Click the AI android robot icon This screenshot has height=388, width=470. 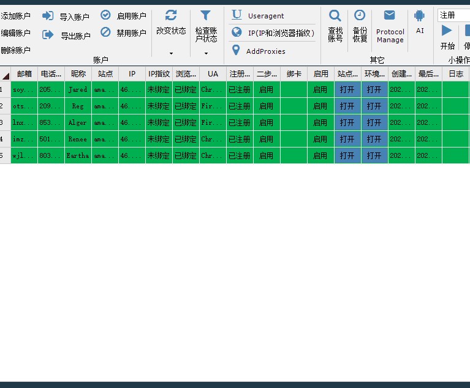point(419,15)
